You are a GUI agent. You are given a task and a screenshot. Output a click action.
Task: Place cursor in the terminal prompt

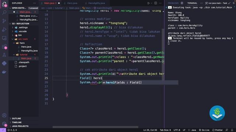169,43
